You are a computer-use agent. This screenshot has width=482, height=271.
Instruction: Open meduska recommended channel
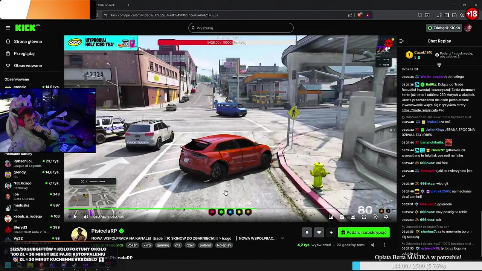click(x=32, y=207)
